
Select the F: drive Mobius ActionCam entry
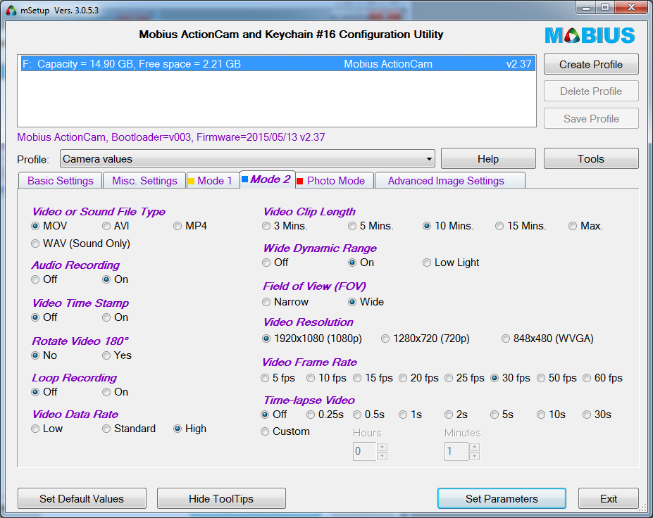[x=278, y=64]
